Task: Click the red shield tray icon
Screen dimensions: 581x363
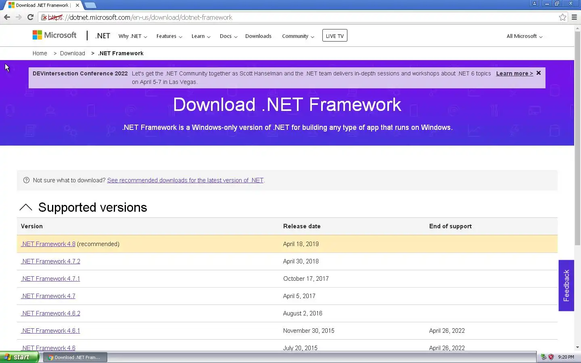Action: coord(551,357)
